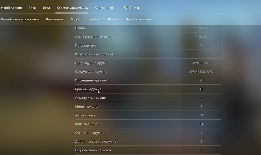Select the highlighted Бросить оружие label
The width and height of the screenshot is (261, 155).
click(x=88, y=89)
